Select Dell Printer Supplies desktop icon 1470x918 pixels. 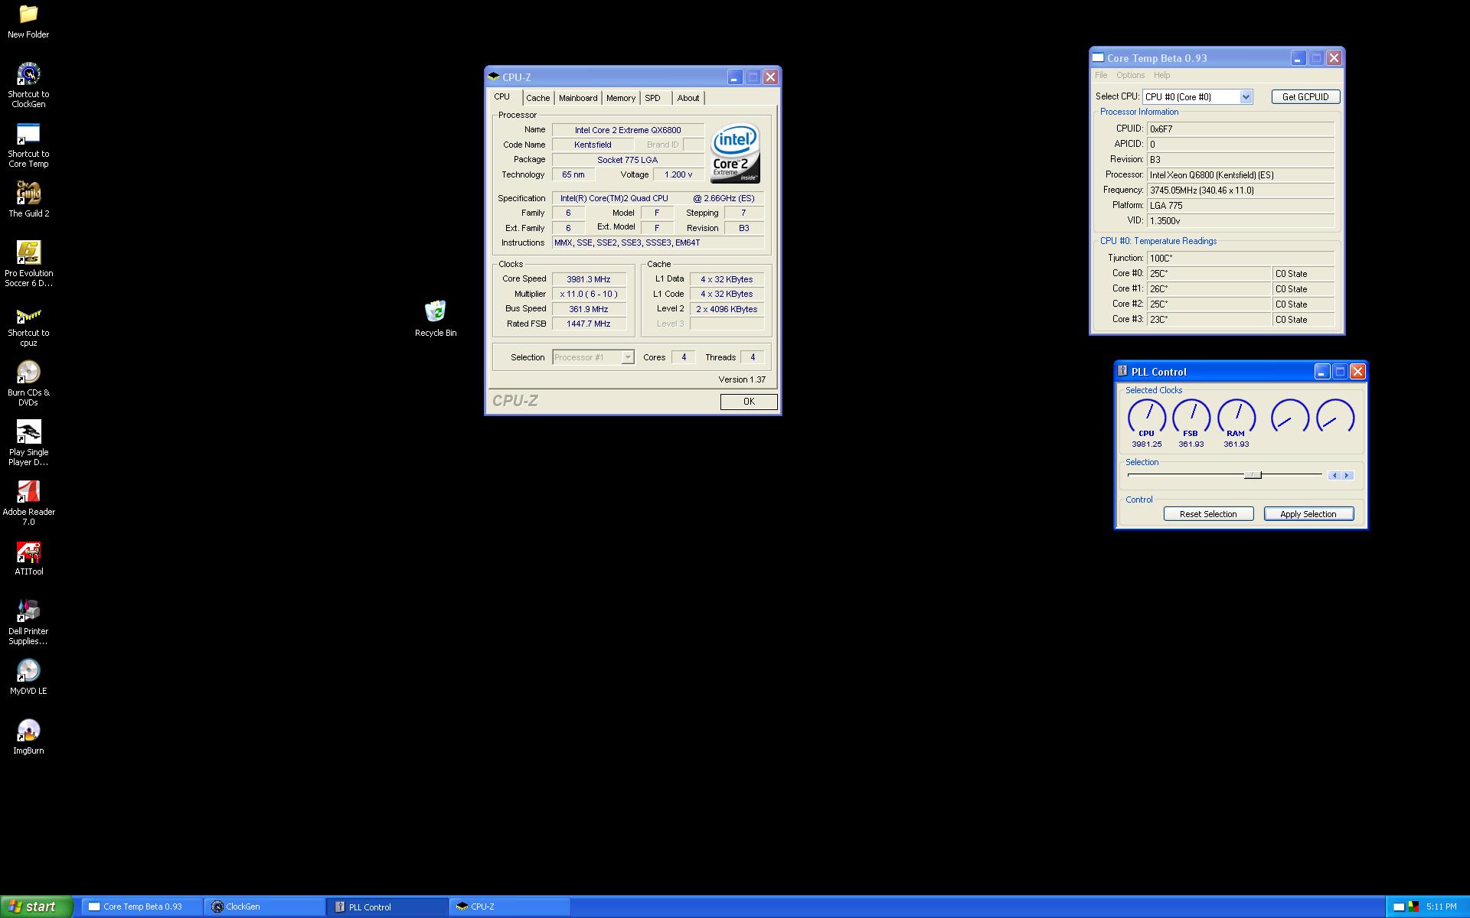click(28, 623)
